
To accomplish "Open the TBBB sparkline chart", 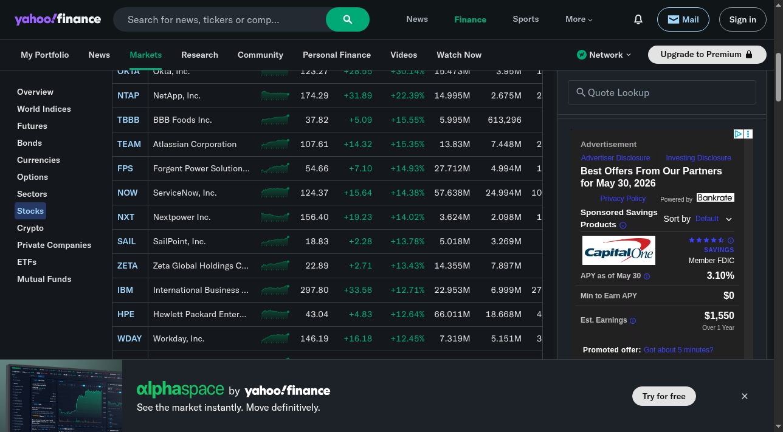I will [275, 120].
